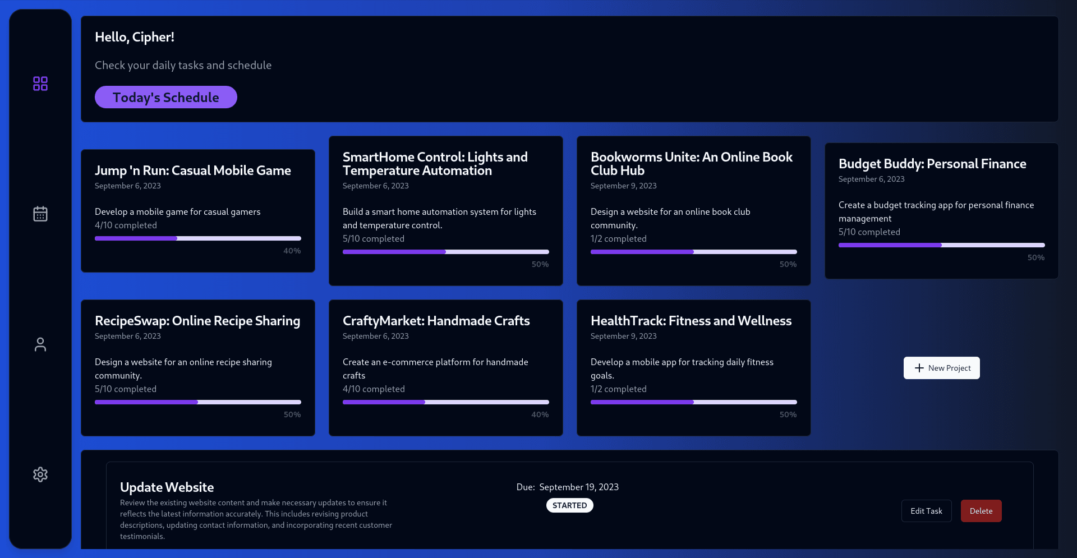Click 'Build a smart home automation system' description
The height and width of the screenshot is (558, 1077).
(439, 218)
